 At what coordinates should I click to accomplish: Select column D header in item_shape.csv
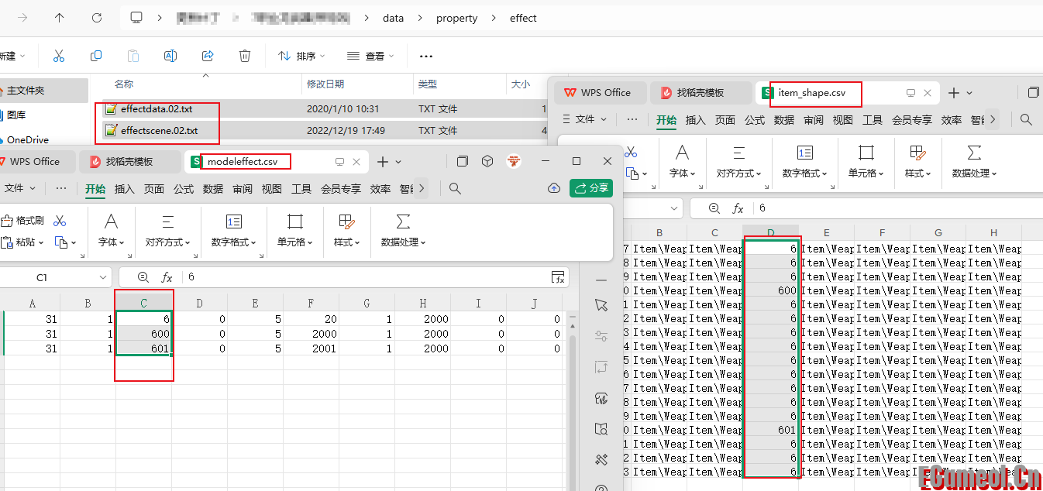(770, 232)
